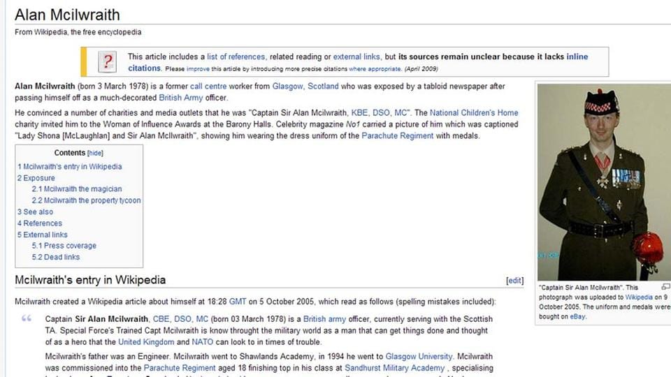Click the enlarge icon beside the photo caption

coord(666,286)
